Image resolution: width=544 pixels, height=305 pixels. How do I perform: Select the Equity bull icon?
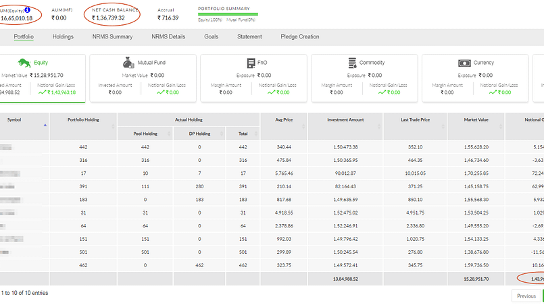(24, 63)
